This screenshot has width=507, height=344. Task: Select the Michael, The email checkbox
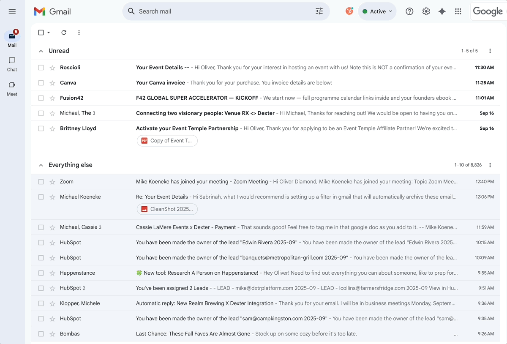[41, 113]
